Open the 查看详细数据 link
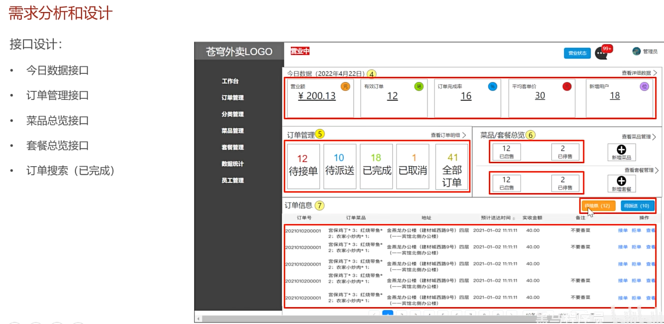This screenshot has width=664, height=324. pyautogui.click(x=636, y=73)
